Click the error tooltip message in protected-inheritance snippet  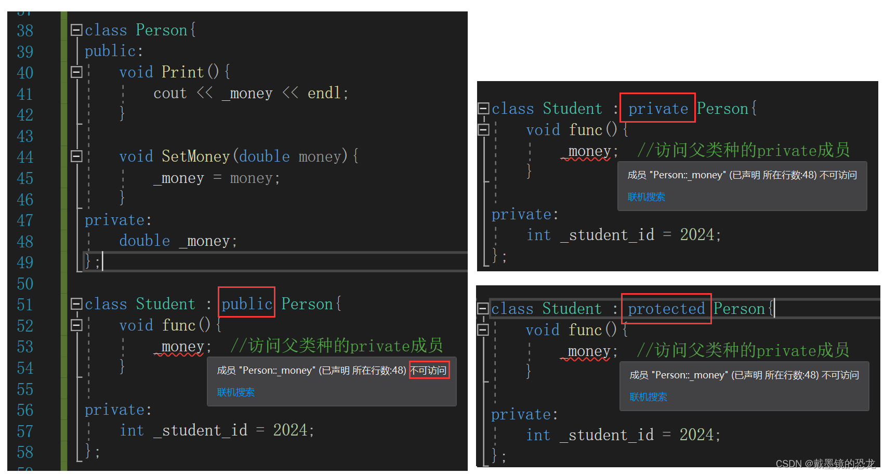tap(744, 375)
